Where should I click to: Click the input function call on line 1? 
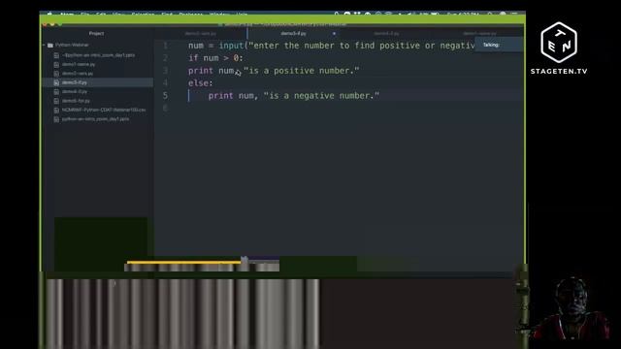point(231,46)
